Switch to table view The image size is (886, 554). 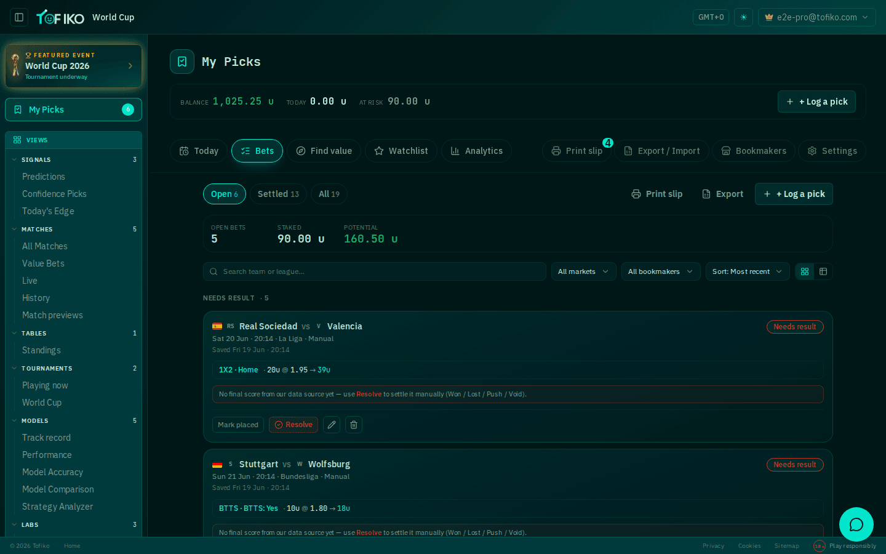pyautogui.click(x=823, y=271)
